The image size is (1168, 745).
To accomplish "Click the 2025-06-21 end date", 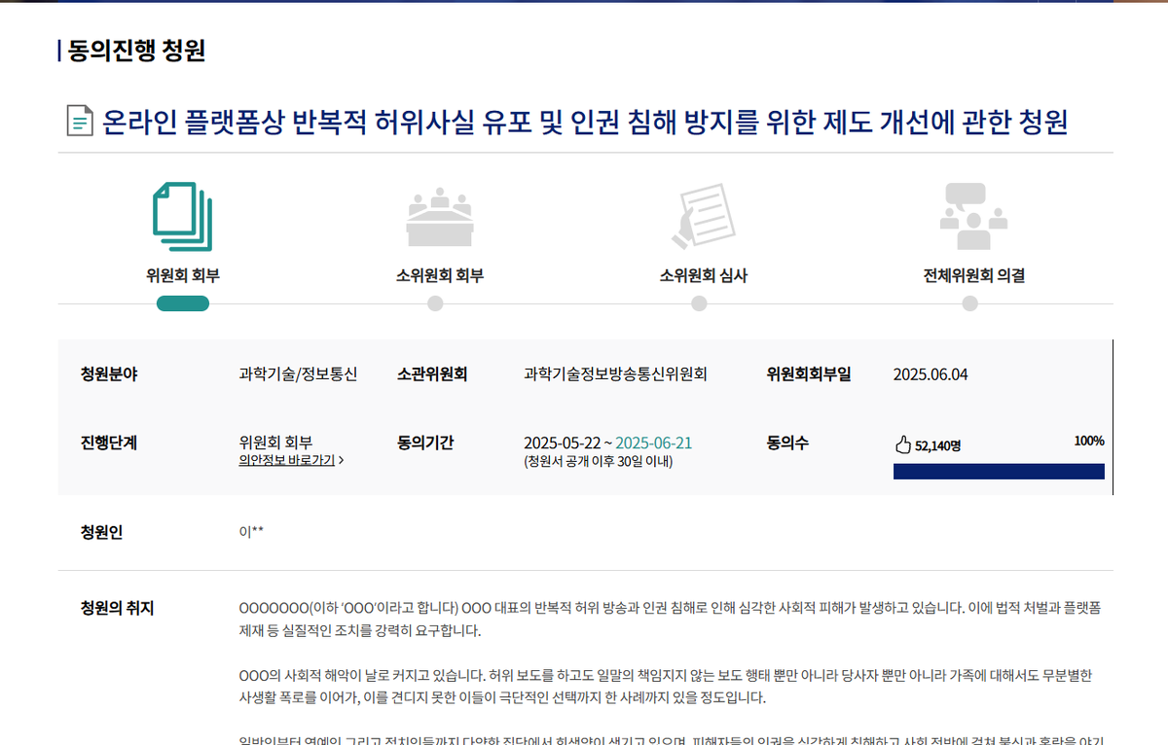I will tap(654, 443).
